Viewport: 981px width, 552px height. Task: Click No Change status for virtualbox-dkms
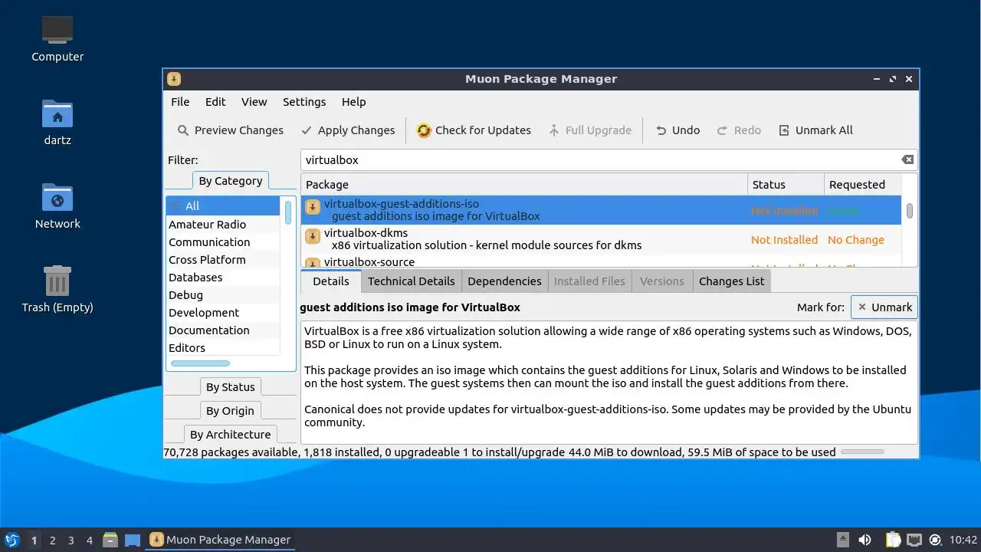(x=855, y=240)
